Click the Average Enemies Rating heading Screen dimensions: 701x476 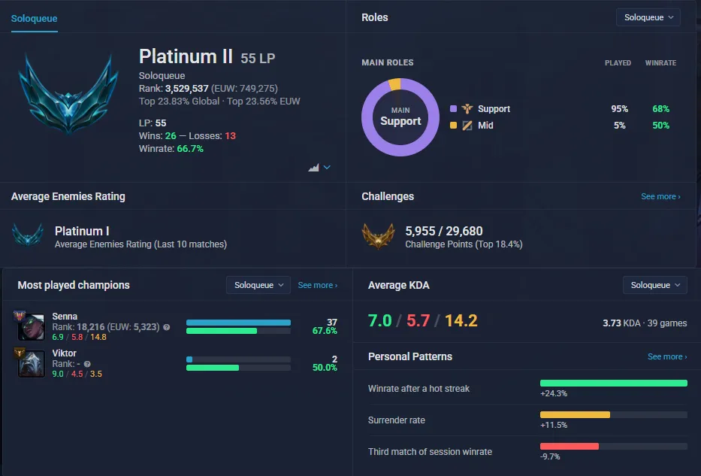point(68,196)
